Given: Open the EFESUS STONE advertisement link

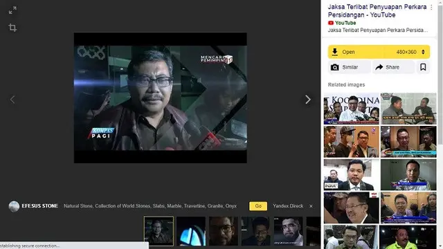Looking at the screenshot, I should (x=40, y=206).
